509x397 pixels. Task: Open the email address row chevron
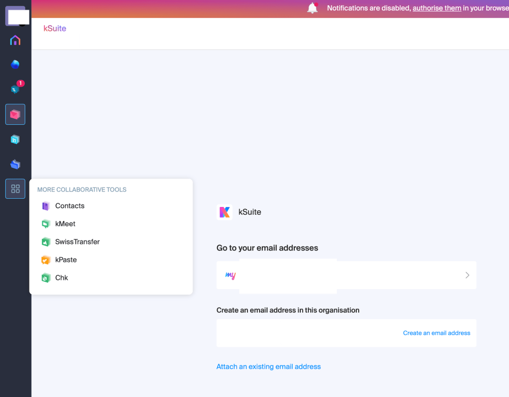tap(467, 275)
